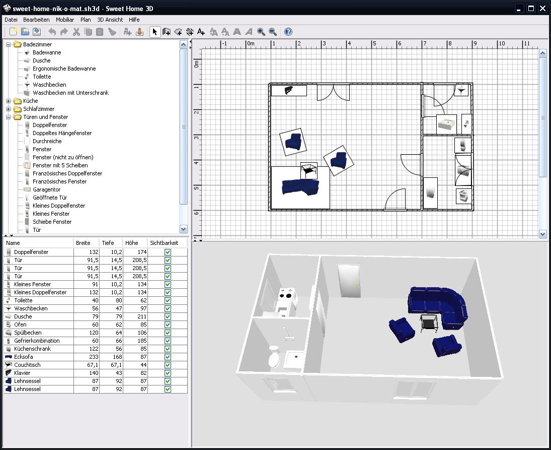This screenshot has width=551, height=450.
Task: Click the Zoom in magnifier icon
Action: (x=261, y=32)
